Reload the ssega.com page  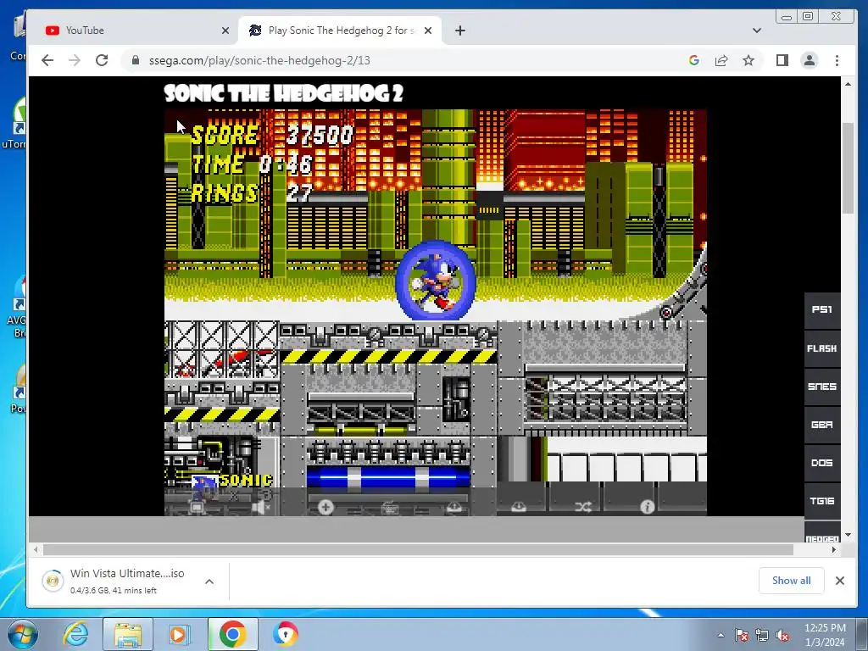102,60
